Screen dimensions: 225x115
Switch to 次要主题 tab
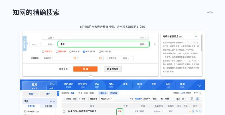pyautogui.click(x=48, y=106)
